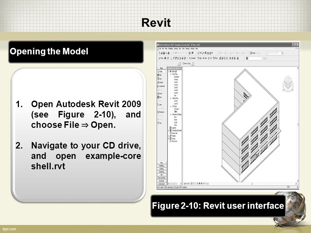The image size is (311, 233).
Task: Open Level 3 under Floor Plans
Action: [176, 87]
